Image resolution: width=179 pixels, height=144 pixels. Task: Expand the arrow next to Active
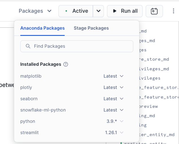pos(99,11)
